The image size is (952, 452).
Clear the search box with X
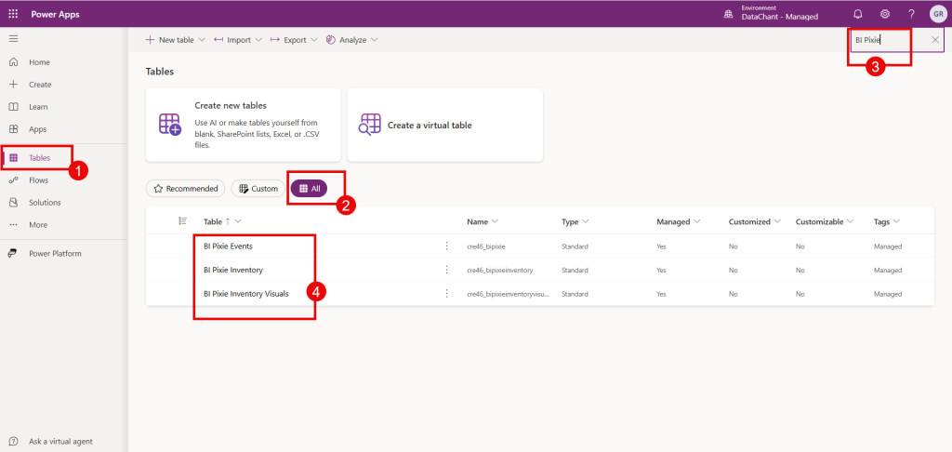(x=934, y=40)
